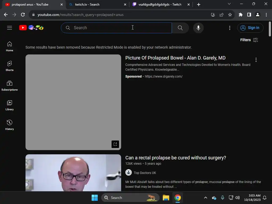Click Sign in button
The width and height of the screenshot is (272, 204).
250,28
